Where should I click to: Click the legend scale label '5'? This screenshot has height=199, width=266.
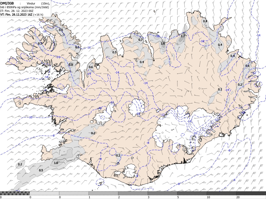pyautogui.click(x=178, y=197)
